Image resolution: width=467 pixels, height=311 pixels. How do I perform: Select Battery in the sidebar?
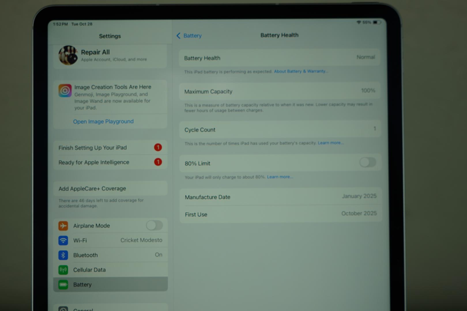110,285
